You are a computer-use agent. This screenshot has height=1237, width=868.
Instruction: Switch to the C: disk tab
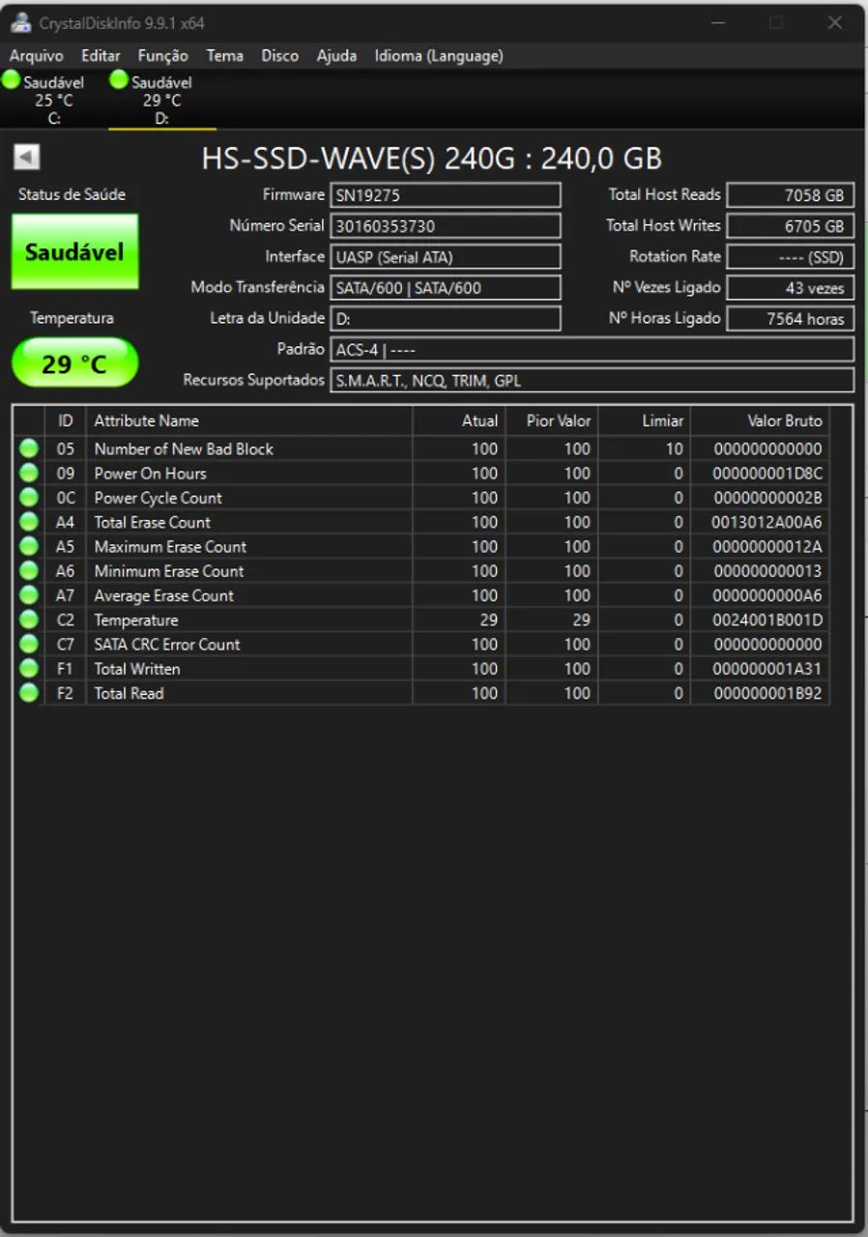click(54, 100)
